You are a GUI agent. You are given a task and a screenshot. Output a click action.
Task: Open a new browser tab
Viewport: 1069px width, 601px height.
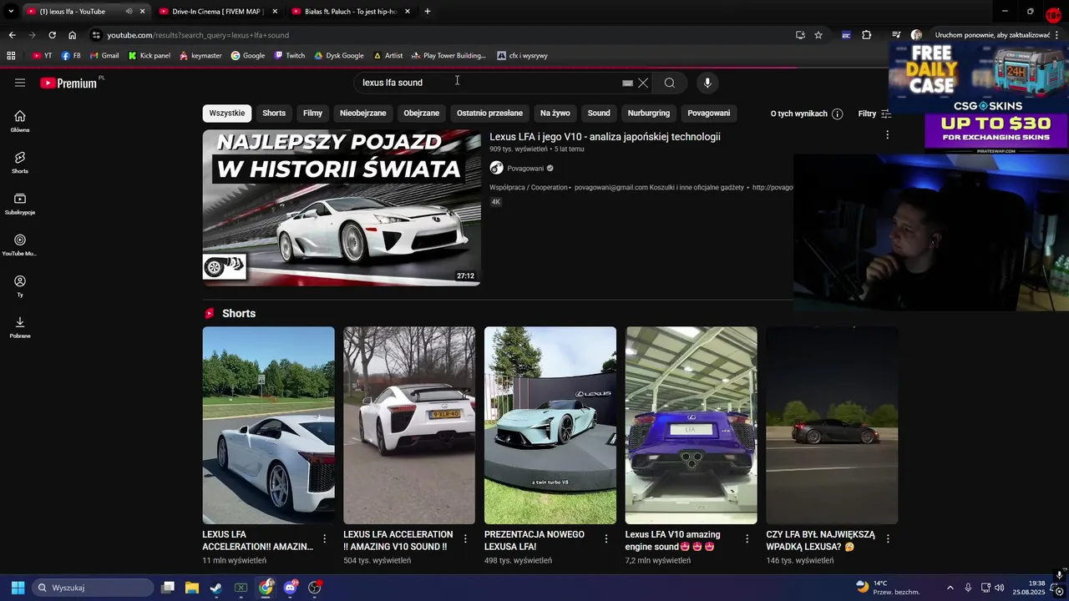click(428, 12)
